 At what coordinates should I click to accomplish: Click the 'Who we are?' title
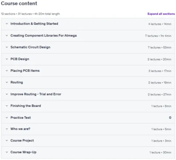coord(20,129)
